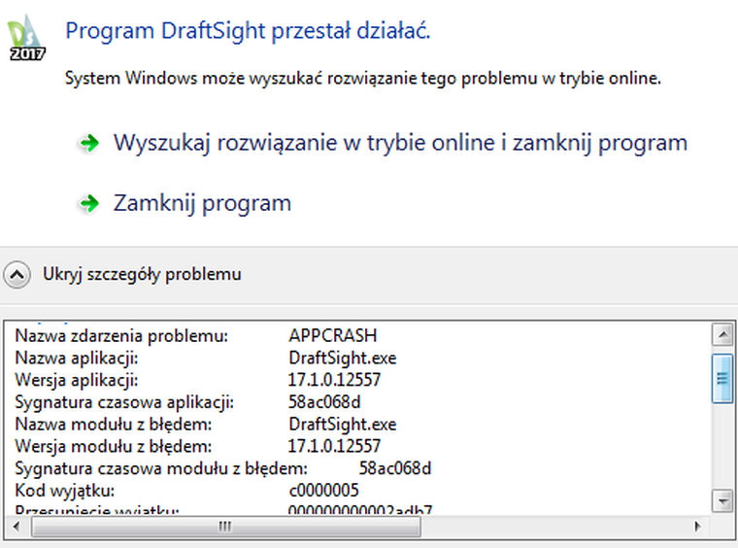Collapse details via round chevron button

[x=17, y=274]
